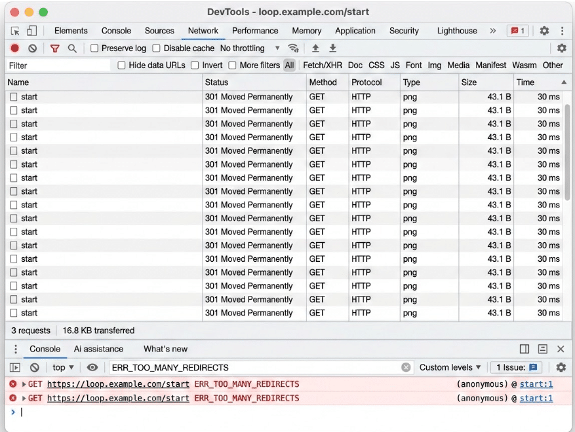Image resolution: width=575 pixels, height=432 pixels.
Task: Filter requests by Img type
Action: pos(435,65)
